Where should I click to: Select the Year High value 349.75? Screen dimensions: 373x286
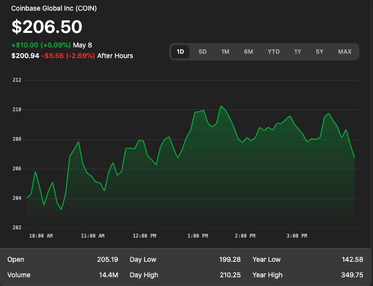(x=352, y=275)
